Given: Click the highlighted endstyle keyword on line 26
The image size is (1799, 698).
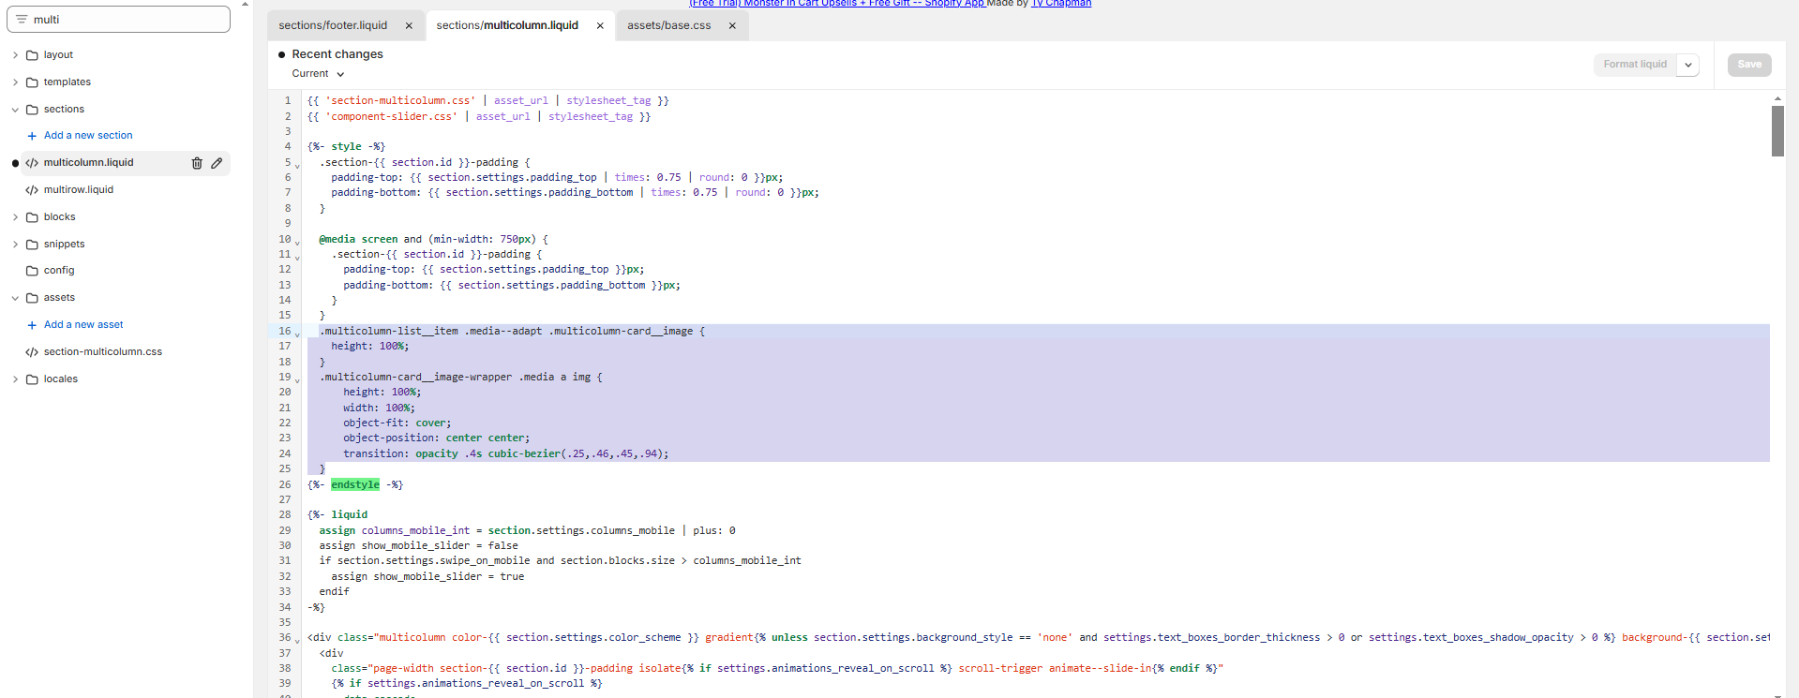Looking at the screenshot, I should pos(355,484).
